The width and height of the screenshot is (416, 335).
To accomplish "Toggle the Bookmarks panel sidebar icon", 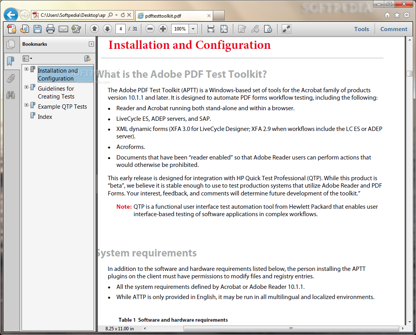I will (11, 61).
